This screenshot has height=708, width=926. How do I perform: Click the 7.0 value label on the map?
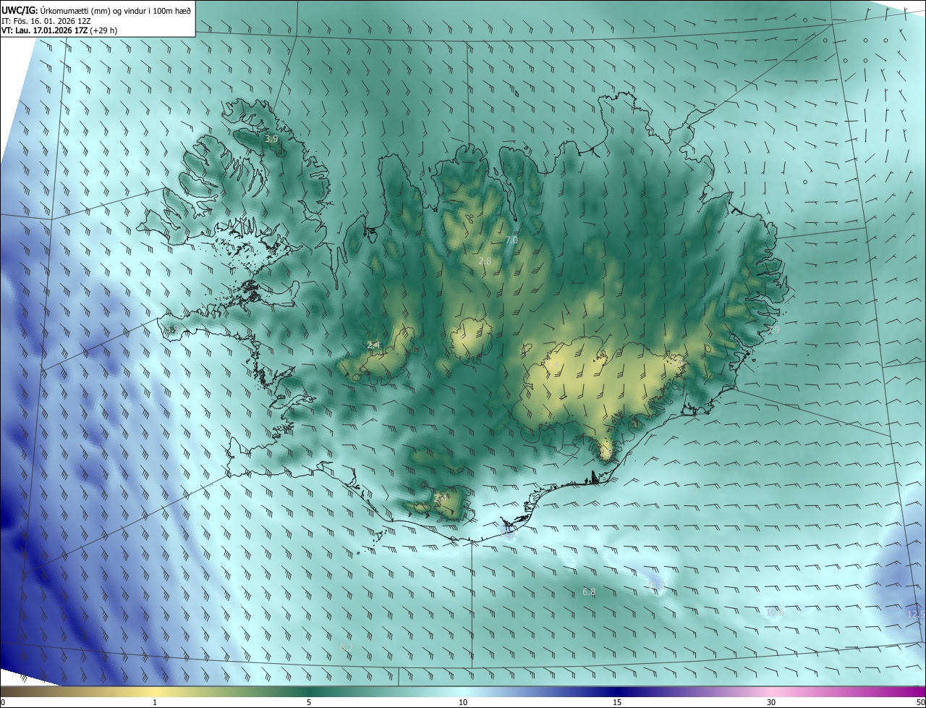511,240
